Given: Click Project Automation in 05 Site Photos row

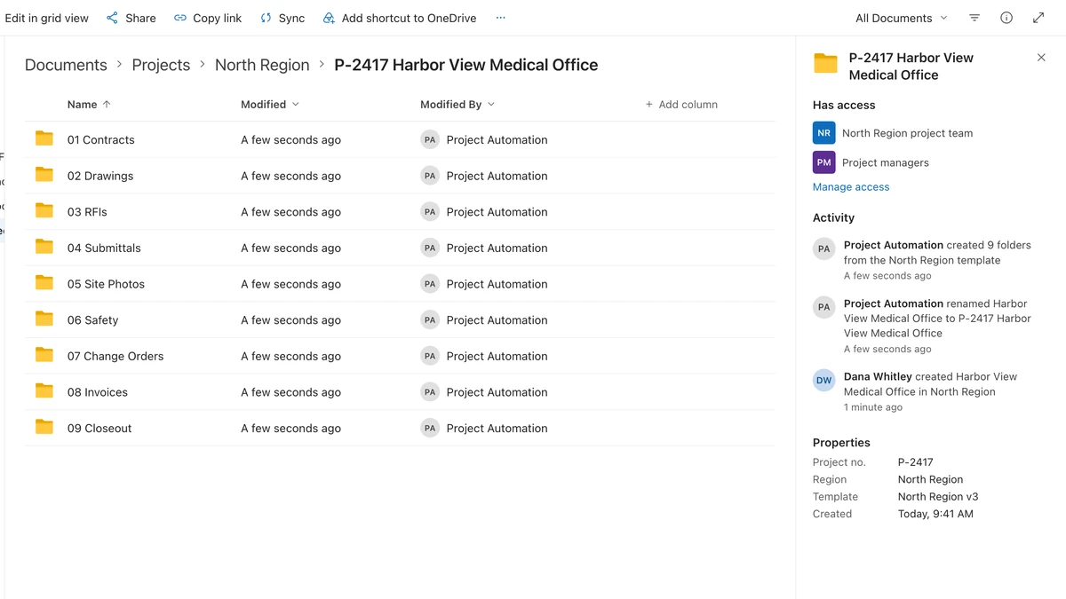Looking at the screenshot, I should tap(497, 284).
